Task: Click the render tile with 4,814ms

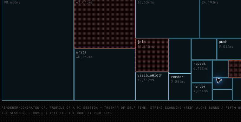Action: (202, 92)
